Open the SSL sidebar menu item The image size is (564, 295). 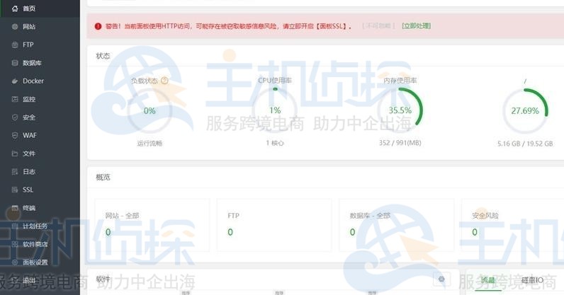[28, 190]
